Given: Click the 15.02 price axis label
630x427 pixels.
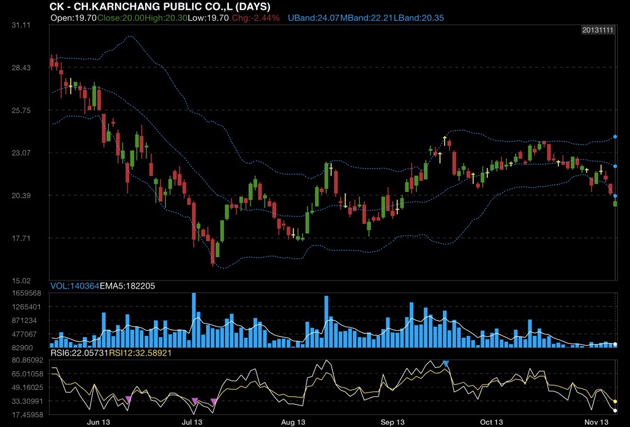Looking at the screenshot, I should tap(21, 281).
